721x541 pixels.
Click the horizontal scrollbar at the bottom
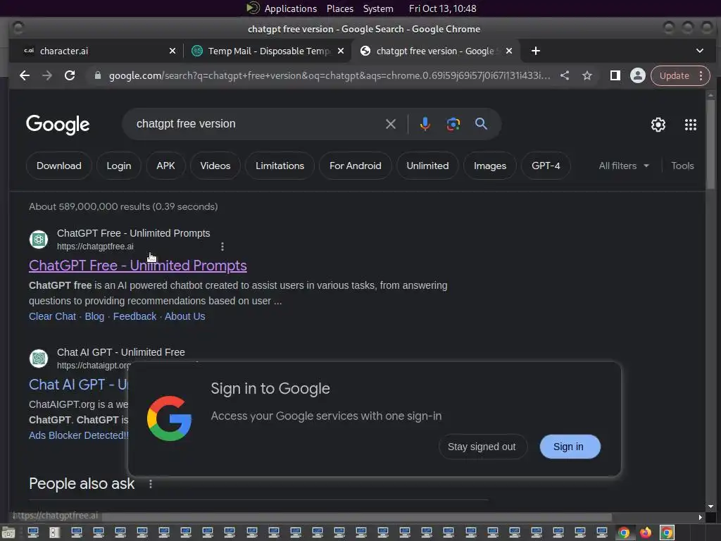[x=357, y=517]
